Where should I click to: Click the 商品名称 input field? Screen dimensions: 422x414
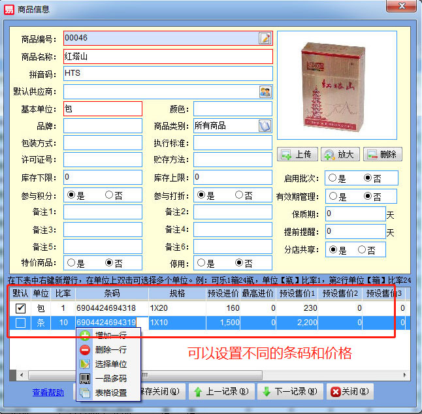click(x=167, y=56)
